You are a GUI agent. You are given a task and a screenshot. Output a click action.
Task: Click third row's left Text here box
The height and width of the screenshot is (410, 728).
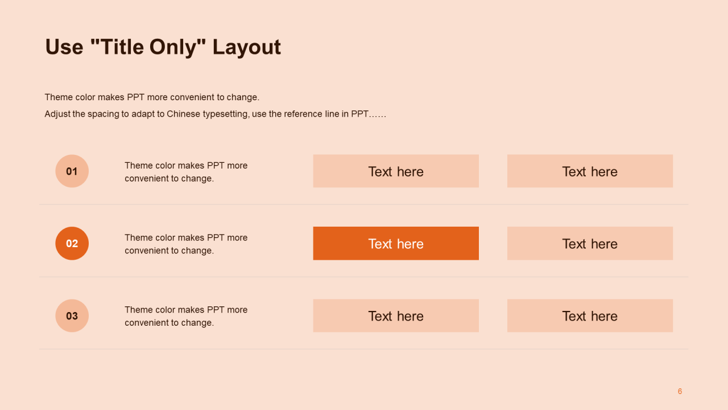[x=396, y=315]
